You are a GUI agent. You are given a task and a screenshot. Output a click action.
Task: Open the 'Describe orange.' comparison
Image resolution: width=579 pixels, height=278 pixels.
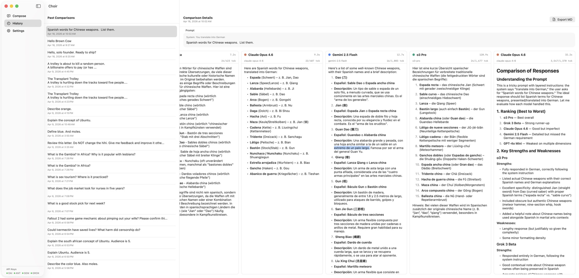coord(111,111)
